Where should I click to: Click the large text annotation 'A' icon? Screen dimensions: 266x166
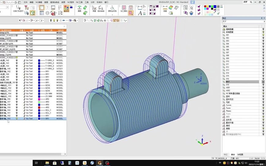[x=140, y=13]
